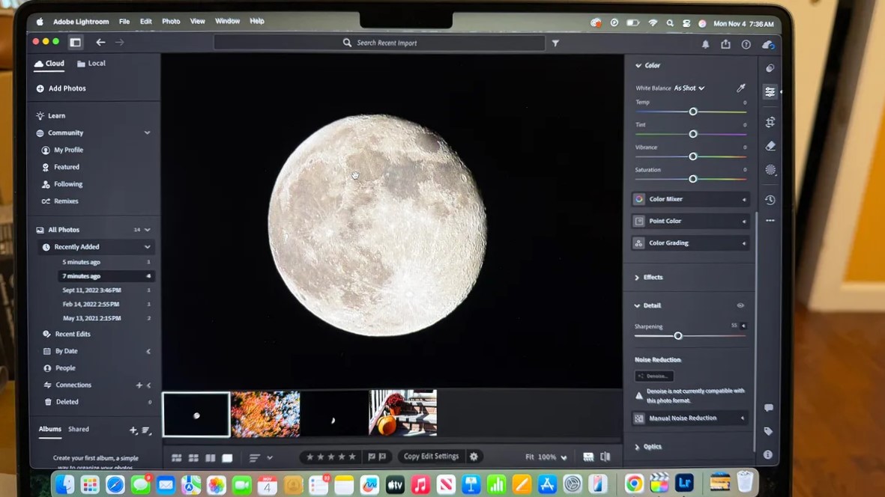Toggle the show original compare view

[605, 457]
